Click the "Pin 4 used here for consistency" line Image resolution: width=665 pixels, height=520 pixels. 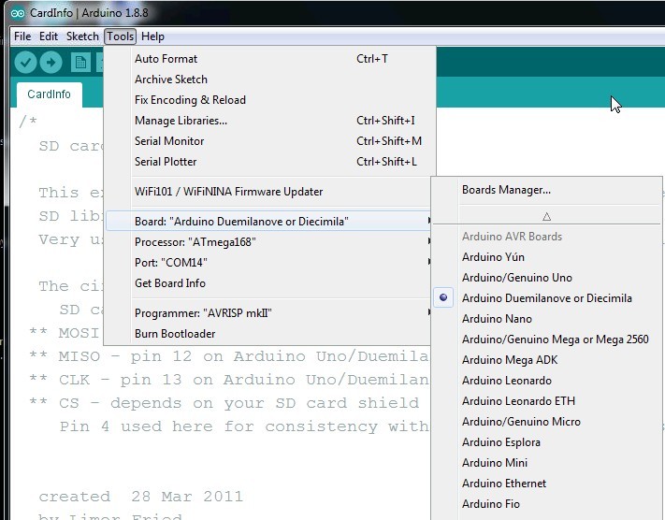244,426
